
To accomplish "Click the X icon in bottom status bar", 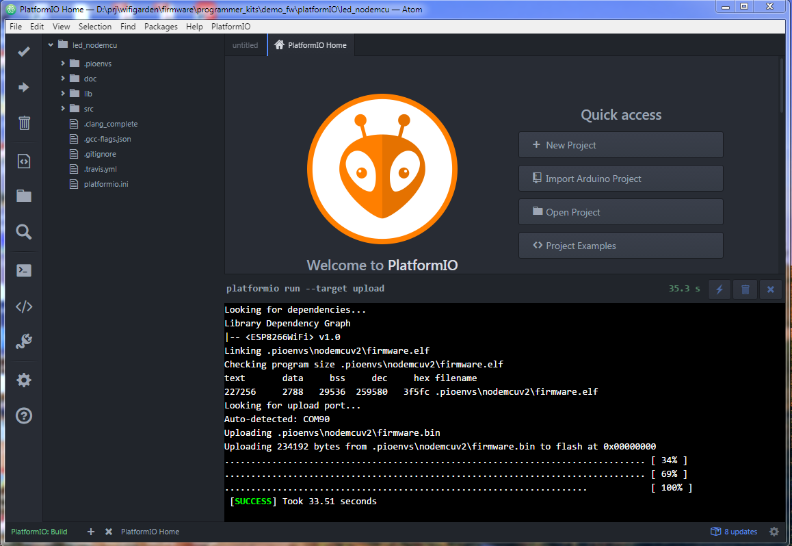I will coord(109,532).
